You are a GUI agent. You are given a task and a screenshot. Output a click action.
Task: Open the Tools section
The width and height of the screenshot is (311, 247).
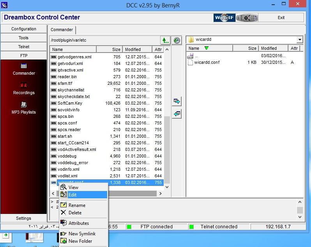click(24, 38)
